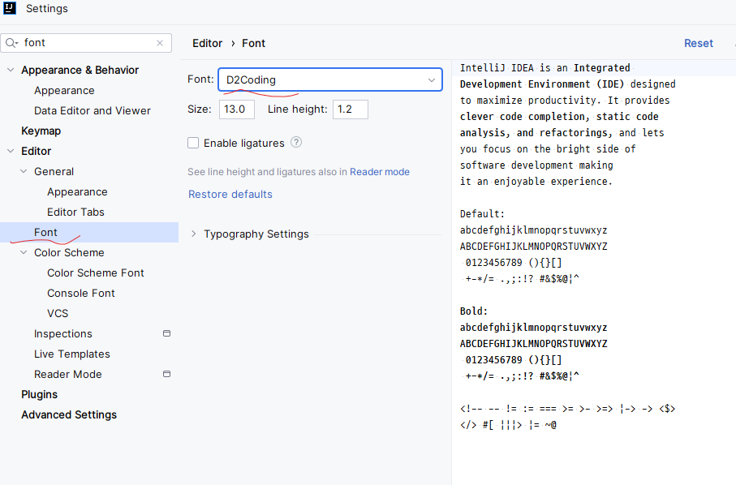Select VCS under Color Scheme
The width and height of the screenshot is (736, 485).
(58, 313)
